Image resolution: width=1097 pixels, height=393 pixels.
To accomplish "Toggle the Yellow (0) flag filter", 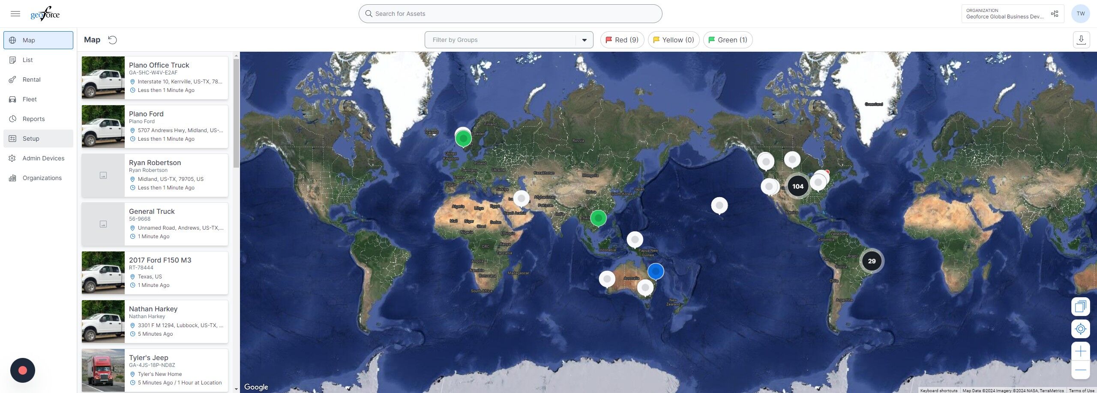I will (674, 40).
